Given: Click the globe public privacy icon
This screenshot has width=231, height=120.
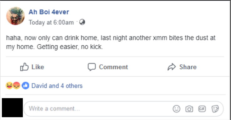Looking at the screenshot, I should 82,22.
